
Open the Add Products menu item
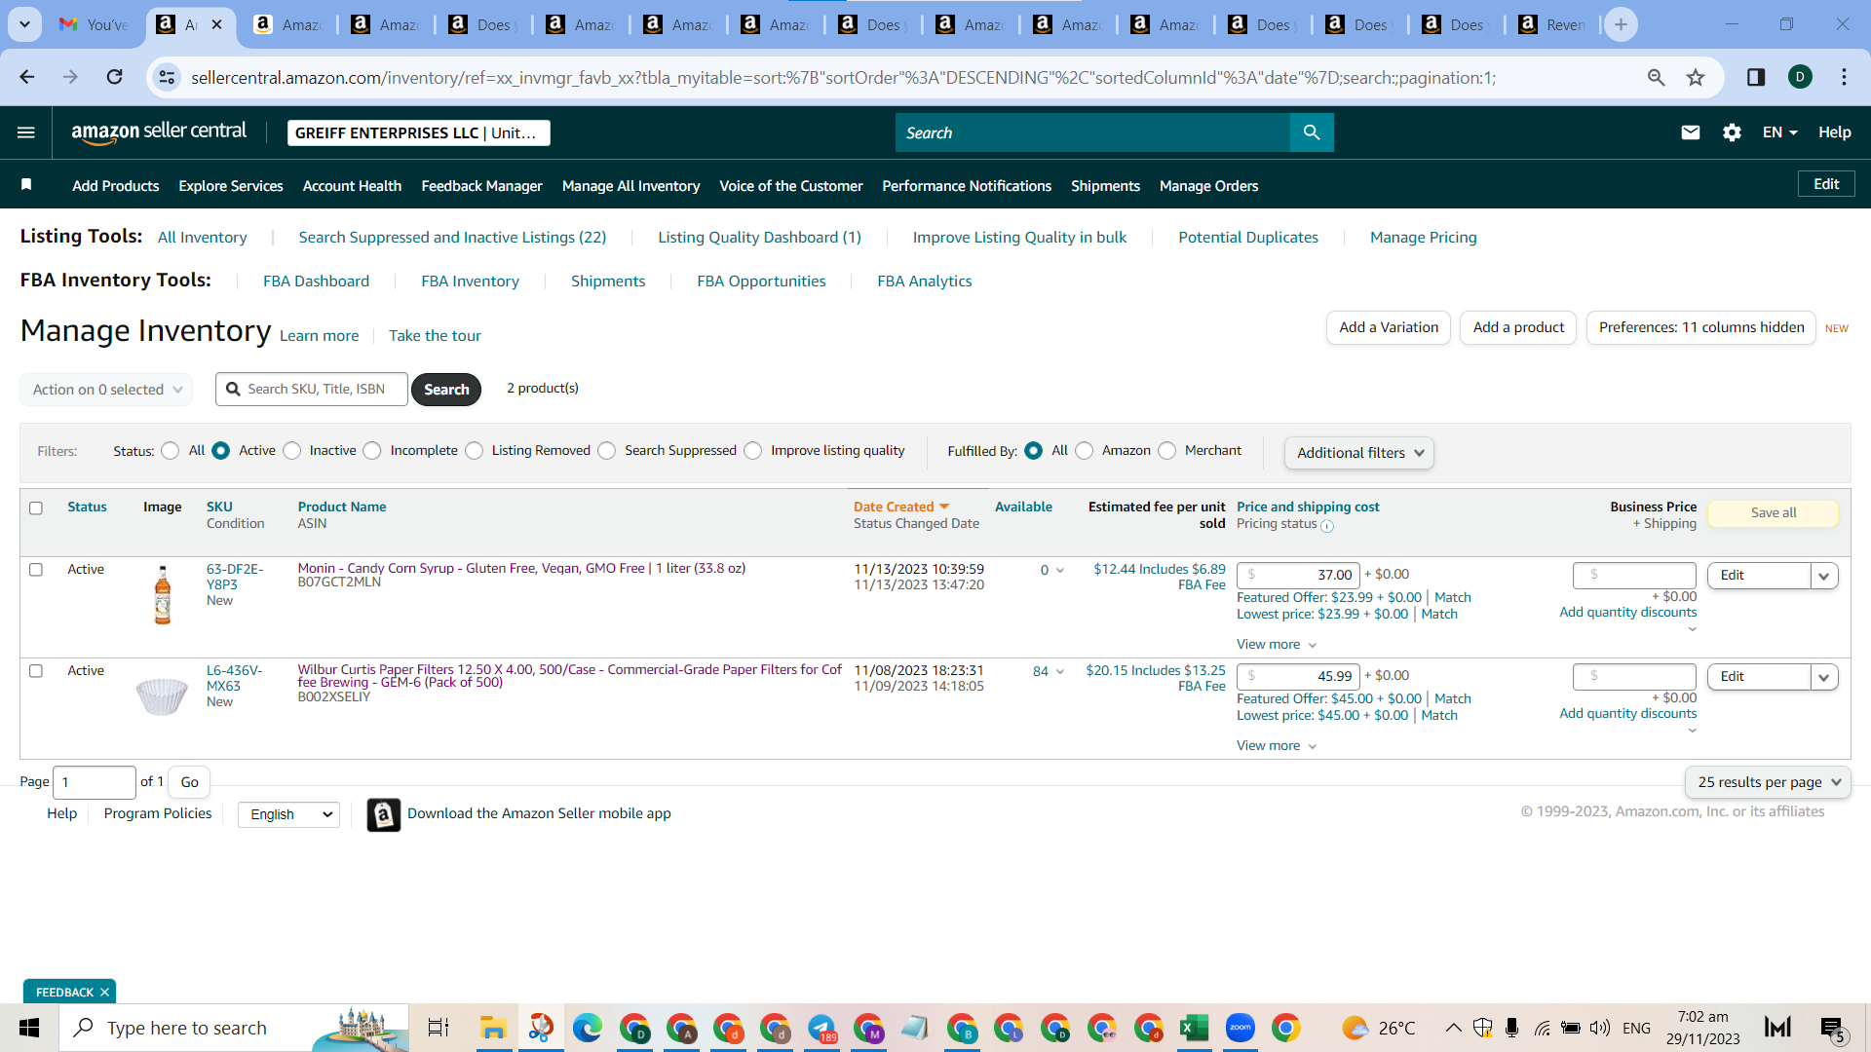point(116,186)
